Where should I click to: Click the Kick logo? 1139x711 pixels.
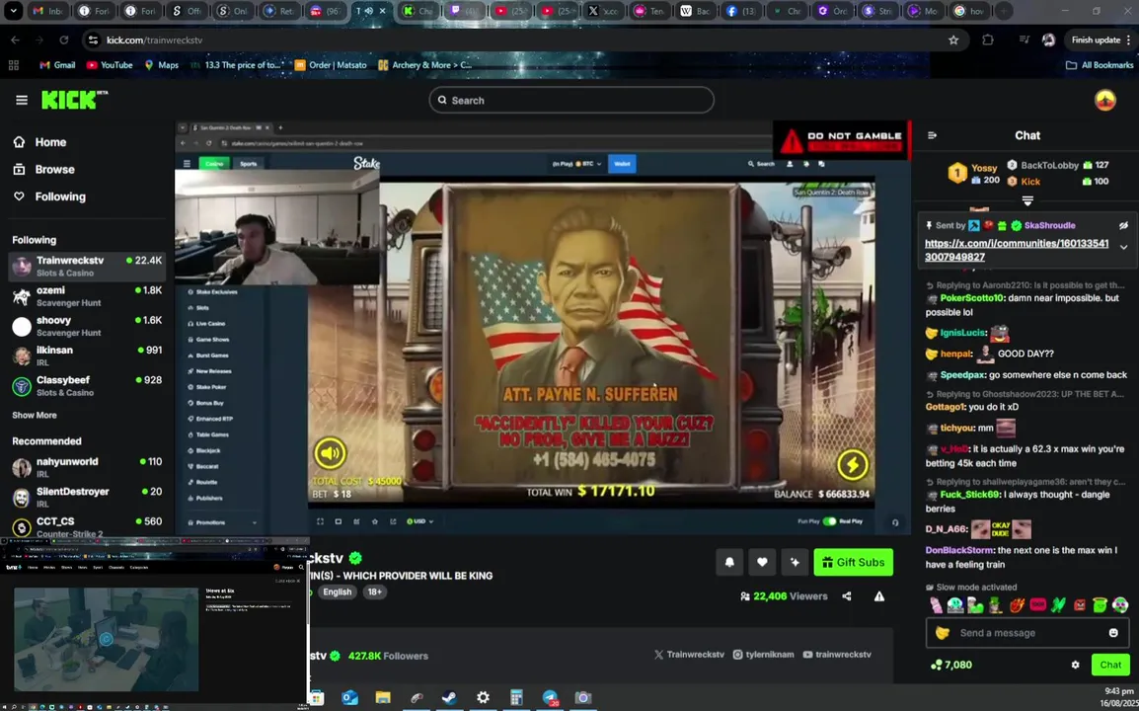point(74,100)
